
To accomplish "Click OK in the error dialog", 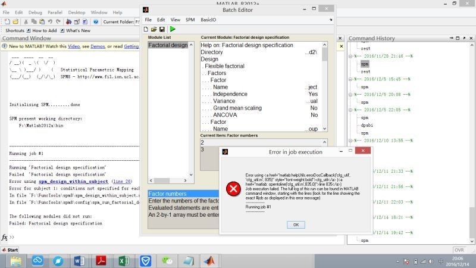I will click(x=296, y=225).
